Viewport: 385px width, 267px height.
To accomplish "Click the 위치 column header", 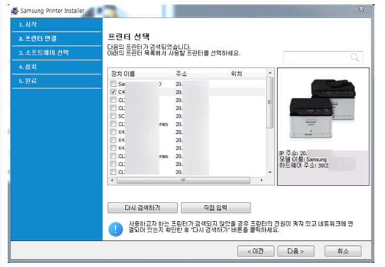I will click(247, 74).
